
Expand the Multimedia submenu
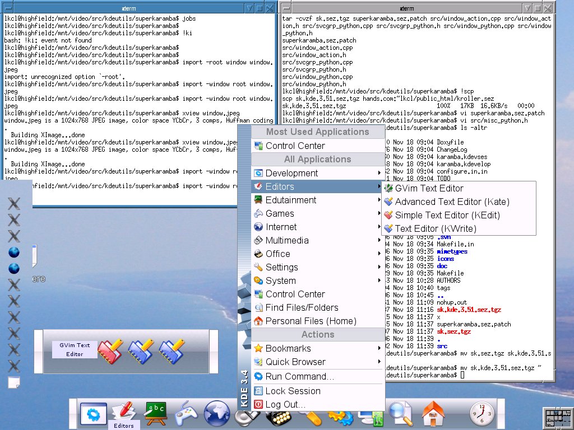click(318, 240)
